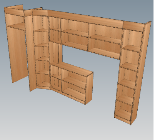Select the narrow vertical panel above low cabinet
Screen dimensions: 155x140
coord(56,53)
